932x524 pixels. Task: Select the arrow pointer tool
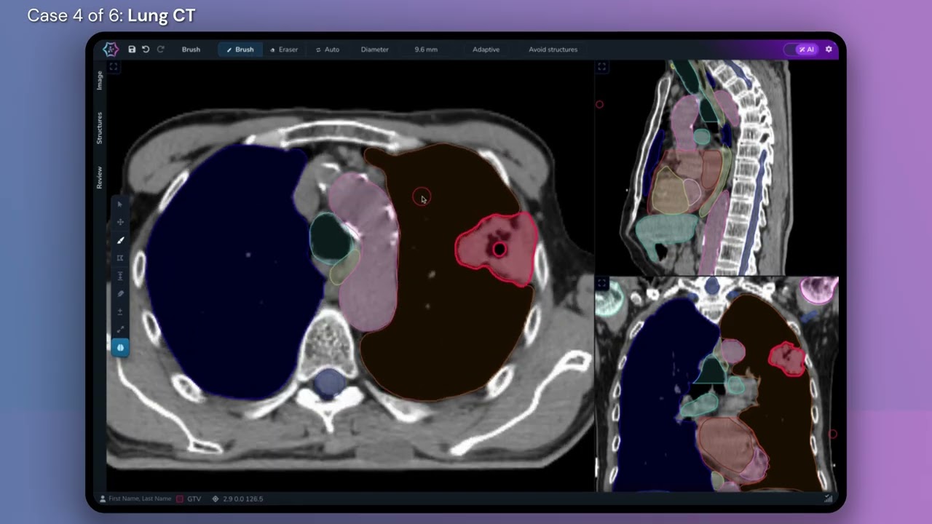point(120,205)
